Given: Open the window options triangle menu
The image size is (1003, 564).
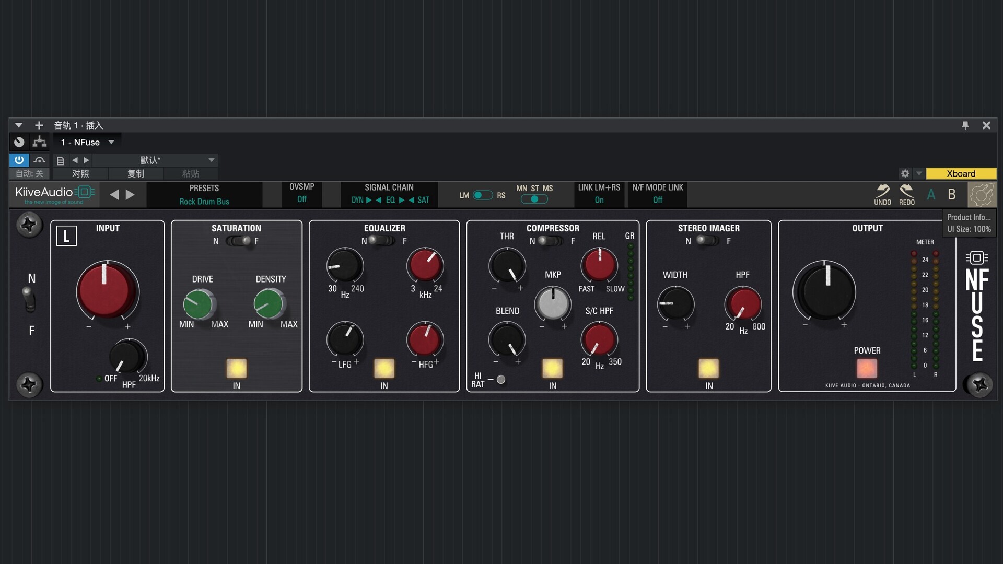Looking at the screenshot, I should [19, 125].
